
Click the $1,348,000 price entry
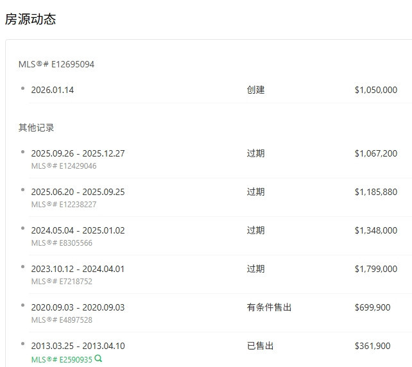click(375, 230)
